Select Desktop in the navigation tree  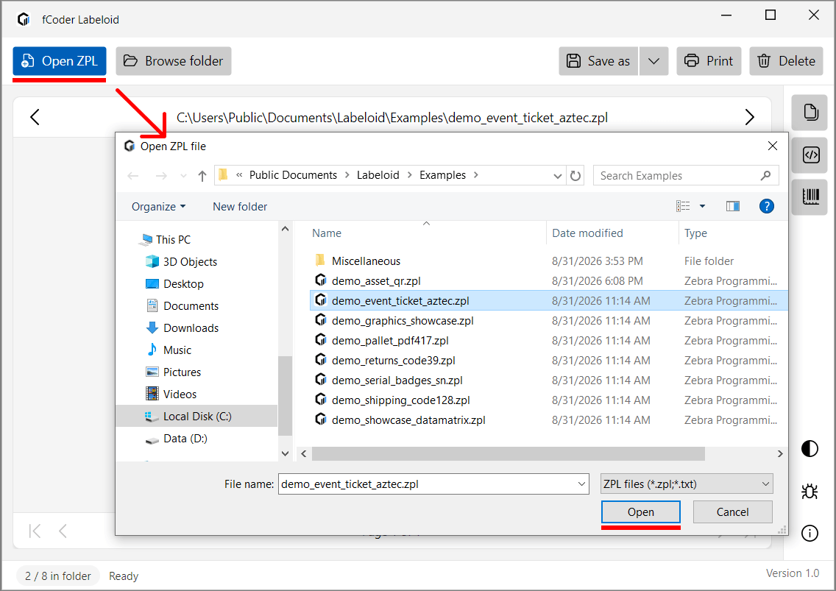(183, 284)
